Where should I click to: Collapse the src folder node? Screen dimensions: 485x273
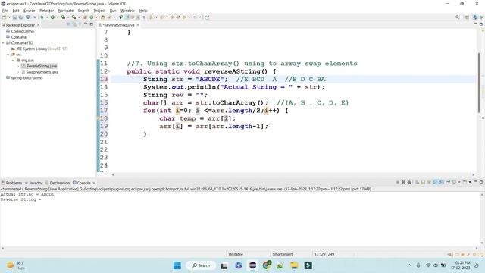tap(8, 55)
